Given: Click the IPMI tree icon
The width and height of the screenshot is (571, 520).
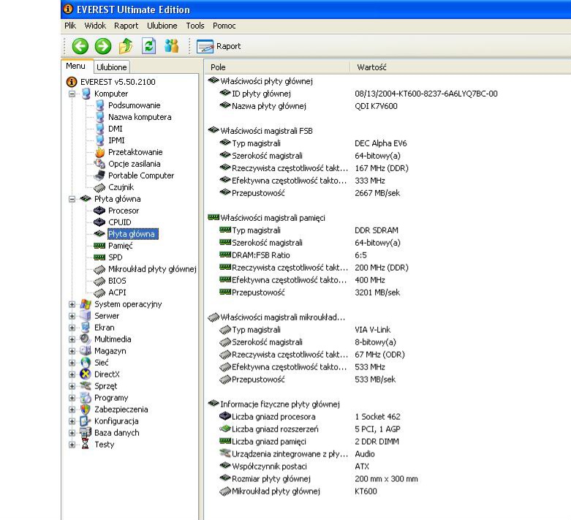Looking at the screenshot, I should click(x=99, y=140).
